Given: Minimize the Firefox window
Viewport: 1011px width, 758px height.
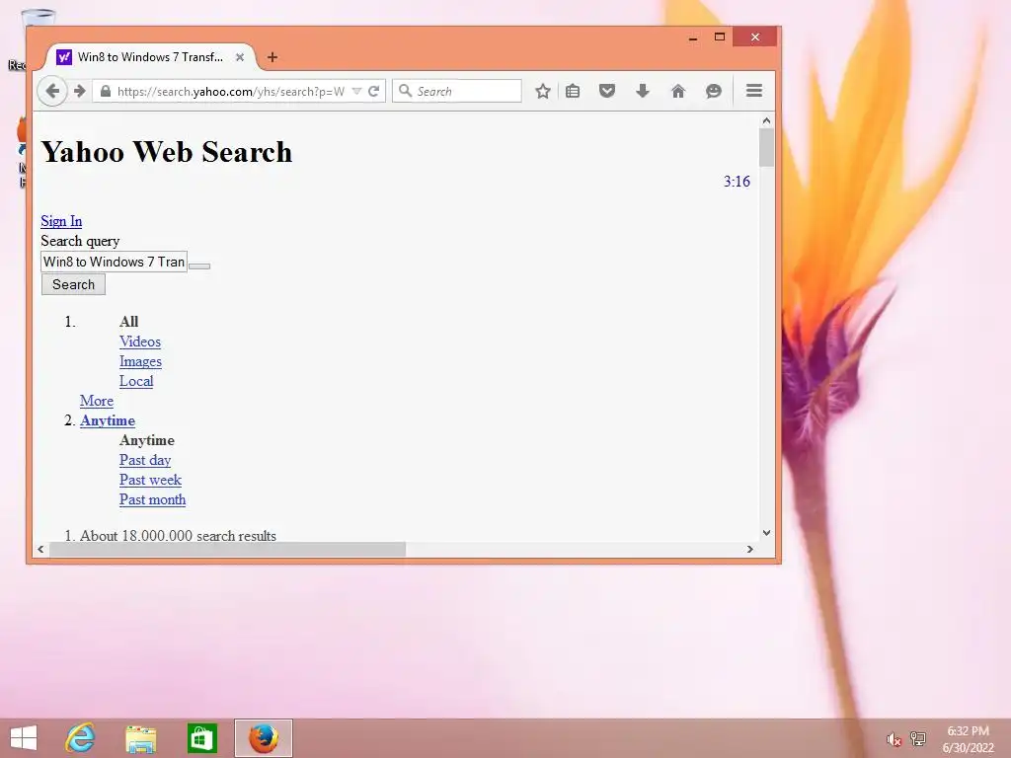Looking at the screenshot, I should point(693,38).
